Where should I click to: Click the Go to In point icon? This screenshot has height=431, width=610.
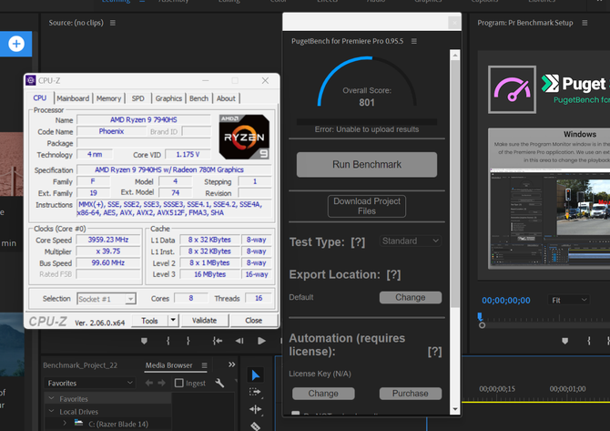pos(218,341)
